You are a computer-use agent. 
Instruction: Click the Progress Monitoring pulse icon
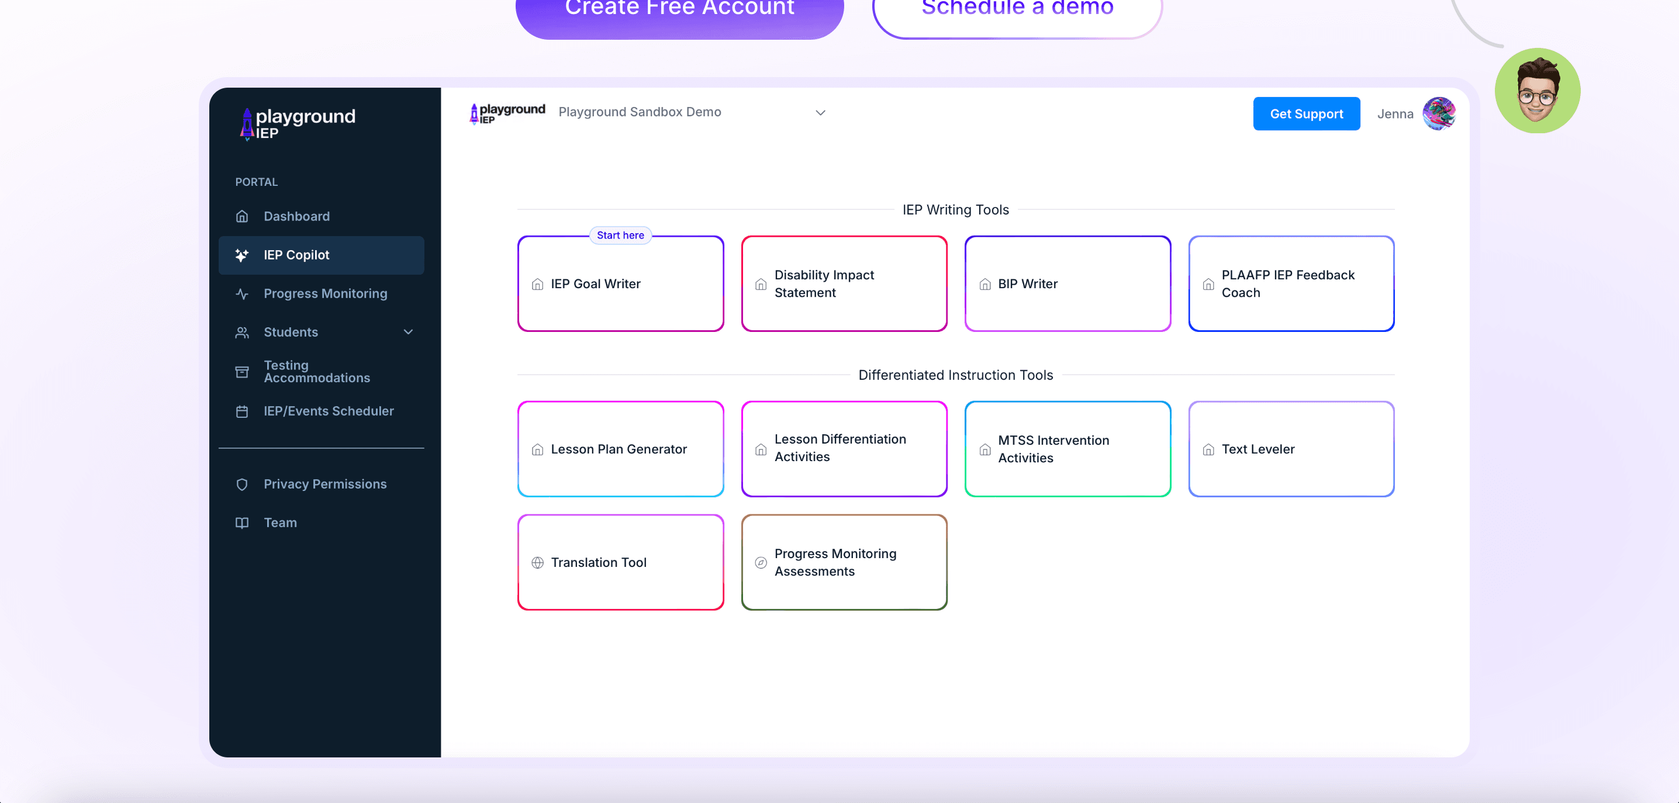tap(242, 294)
